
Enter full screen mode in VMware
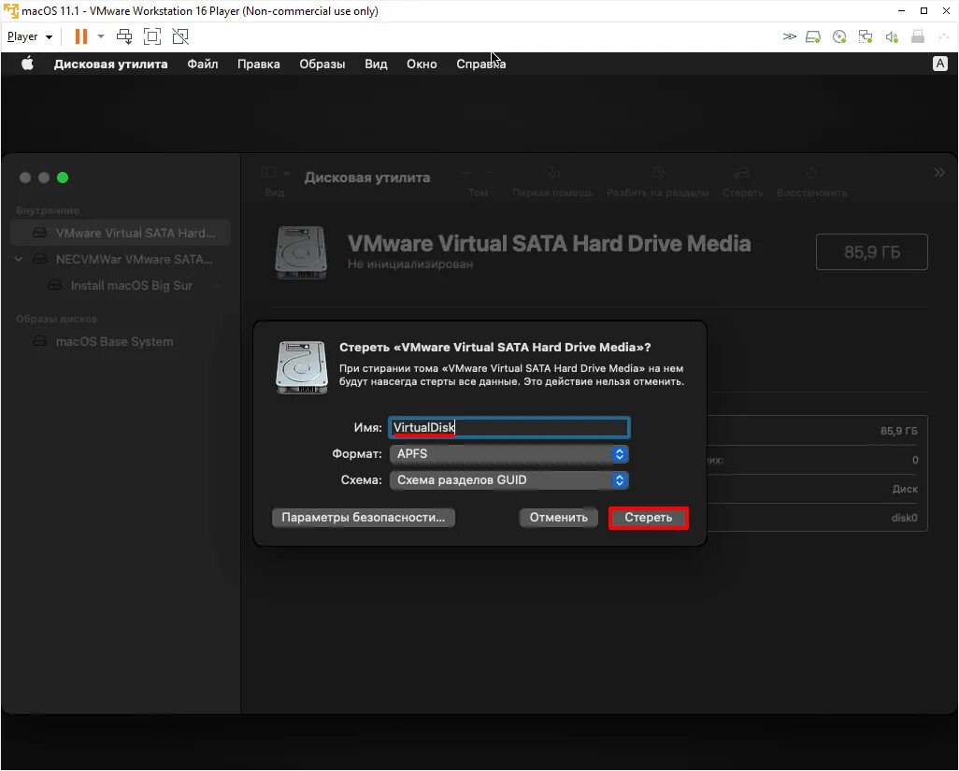(x=152, y=36)
